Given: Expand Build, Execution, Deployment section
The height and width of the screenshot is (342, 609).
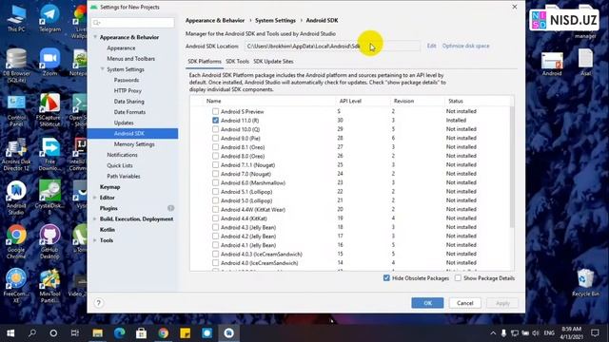Looking at the screenshot, I should click(x=95, y=219).
